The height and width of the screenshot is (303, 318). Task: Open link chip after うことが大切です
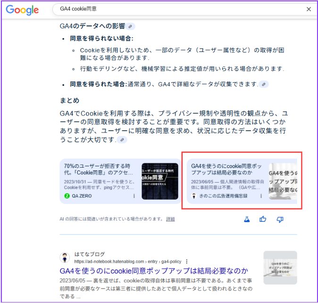pos(122,140)
